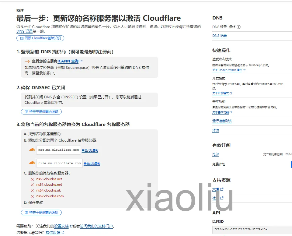Select the meg.ns.cloudflare.com nameserver field
The height and width of the screenshot is (236, 292).
pos(58,150)
